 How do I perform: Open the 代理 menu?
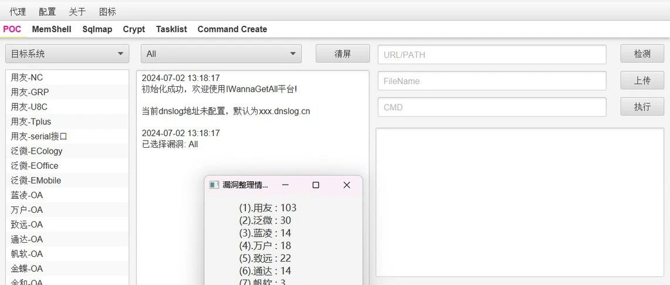point(18,12)
